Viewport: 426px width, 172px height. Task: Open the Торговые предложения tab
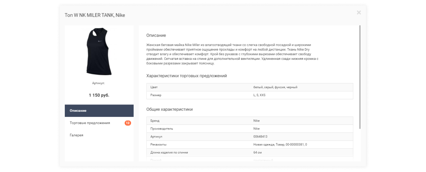pyautogui.click(x=99, y=123)
